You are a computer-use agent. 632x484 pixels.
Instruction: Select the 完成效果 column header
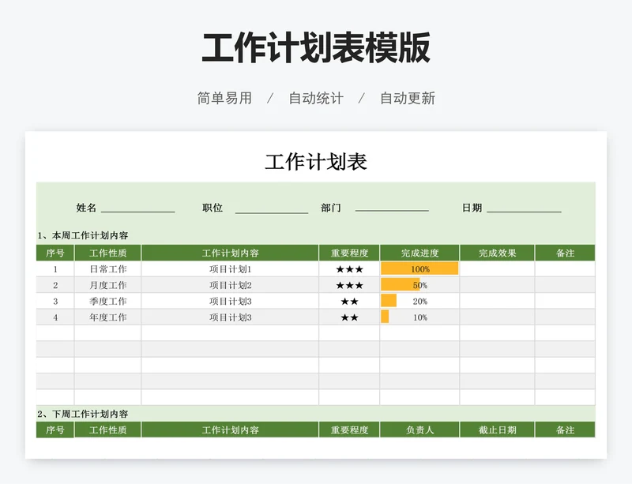point(497,253)
